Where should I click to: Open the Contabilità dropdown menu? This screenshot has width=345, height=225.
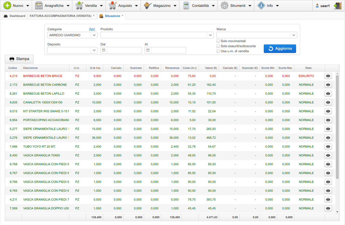click(x=213, y=6)
